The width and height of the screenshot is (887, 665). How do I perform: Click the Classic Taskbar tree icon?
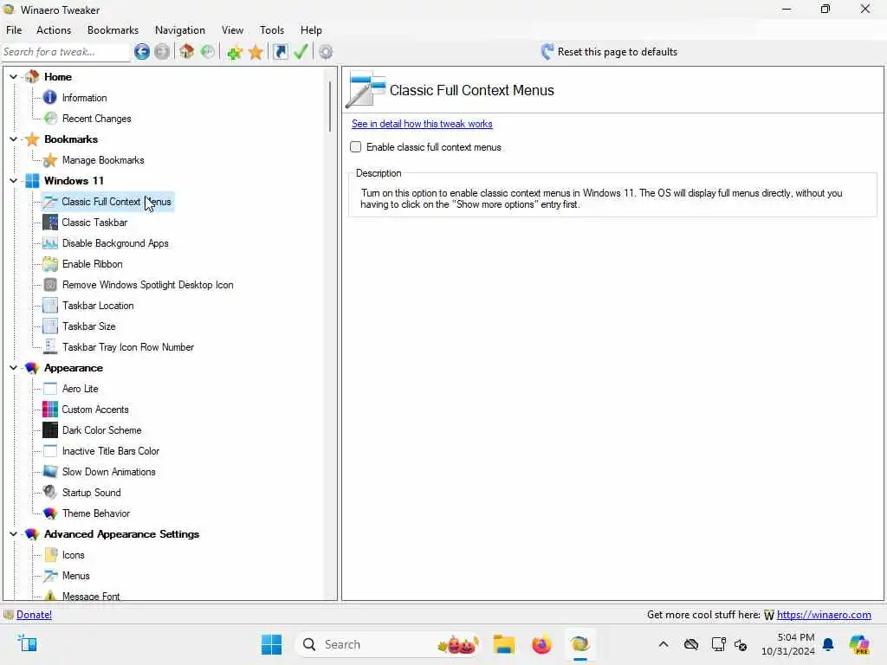click(49, 223)
